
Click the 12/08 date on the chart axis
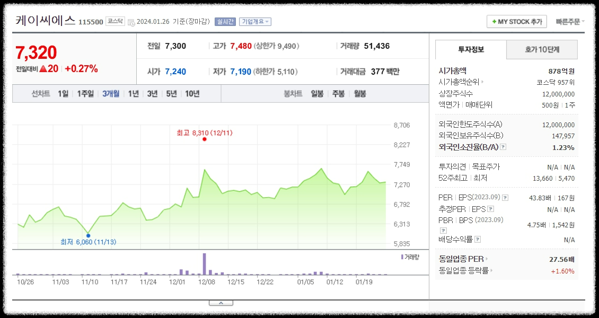point(207,282)
